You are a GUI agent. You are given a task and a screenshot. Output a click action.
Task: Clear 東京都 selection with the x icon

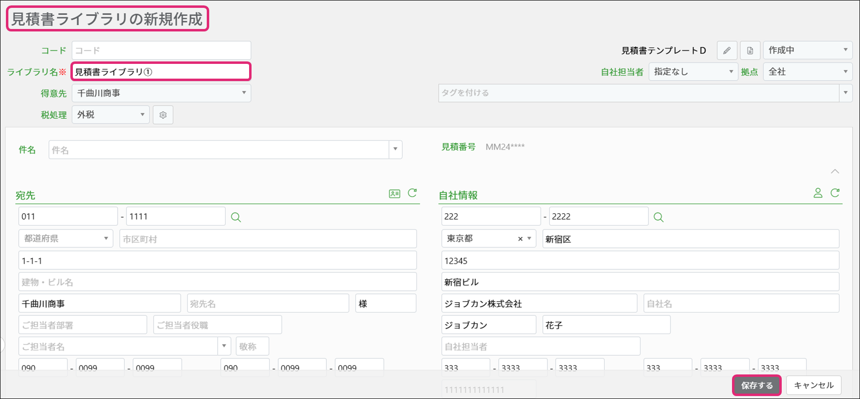pos(520,239)
